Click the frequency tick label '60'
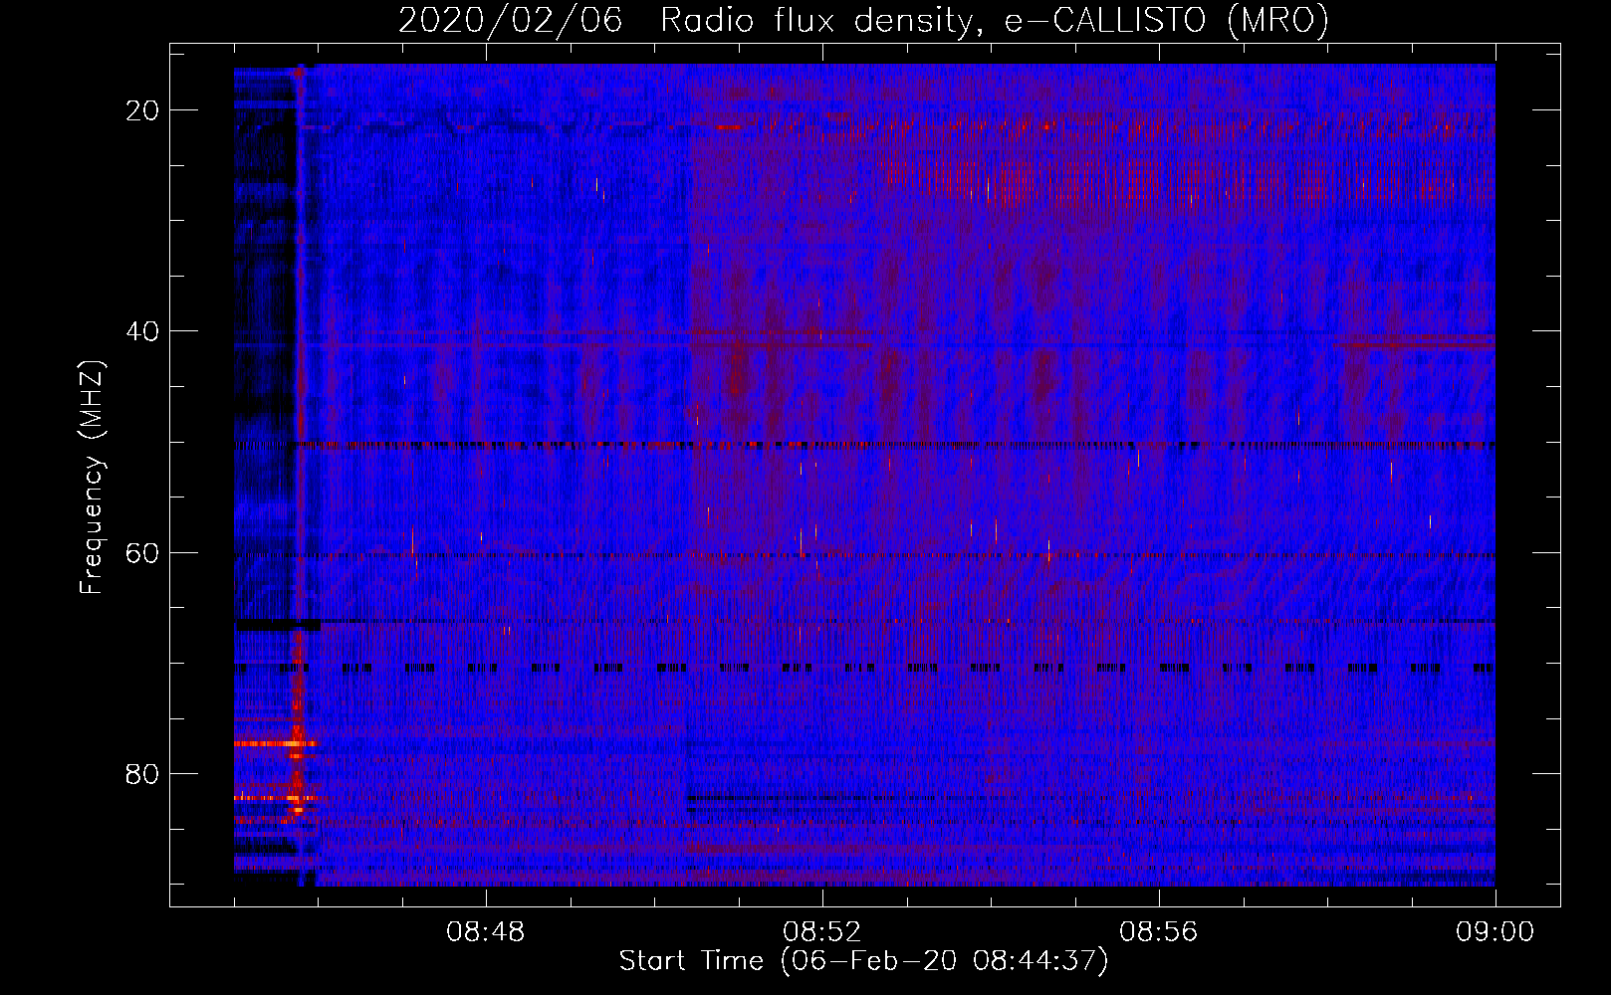Viewport: 1611px width, 995px height. click(x=143, y=552)
